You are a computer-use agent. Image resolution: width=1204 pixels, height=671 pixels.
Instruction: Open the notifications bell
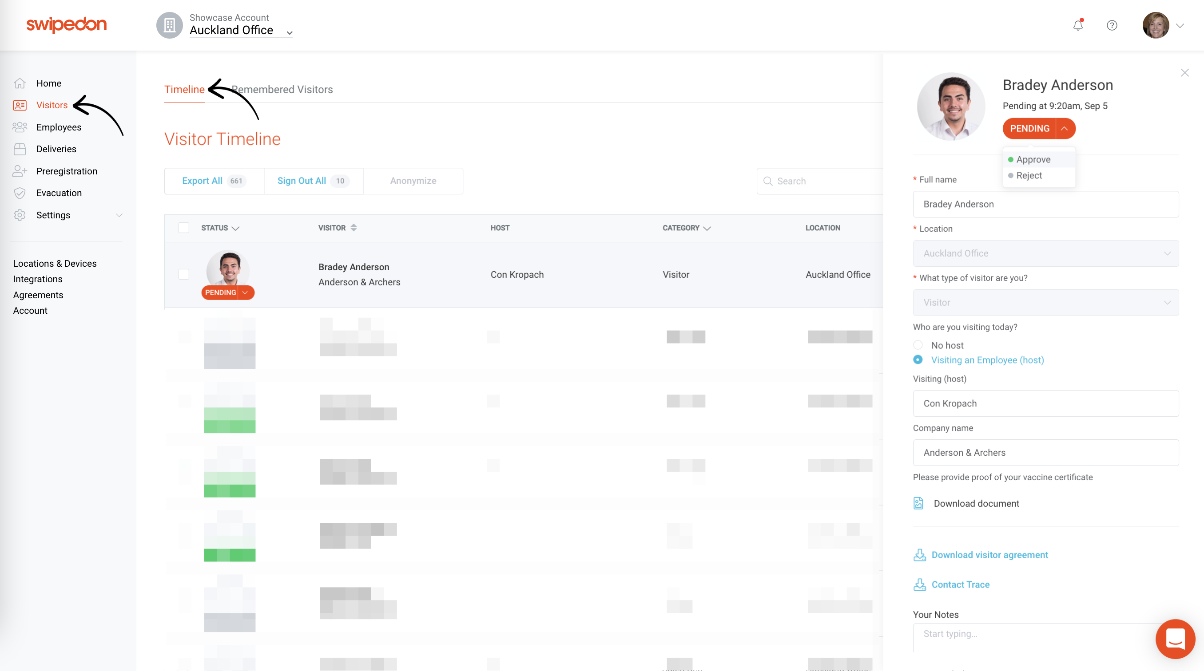(1078, 25)
